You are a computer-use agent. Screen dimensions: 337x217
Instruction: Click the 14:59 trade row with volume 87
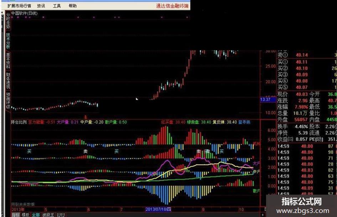pos(306,146)
